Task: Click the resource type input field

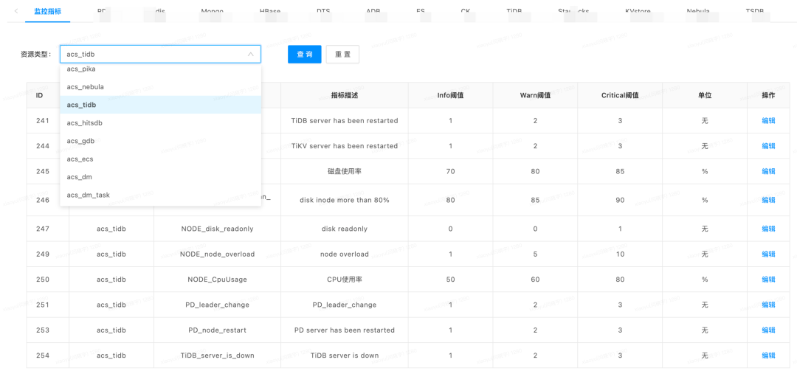Action: pos(151,55)
